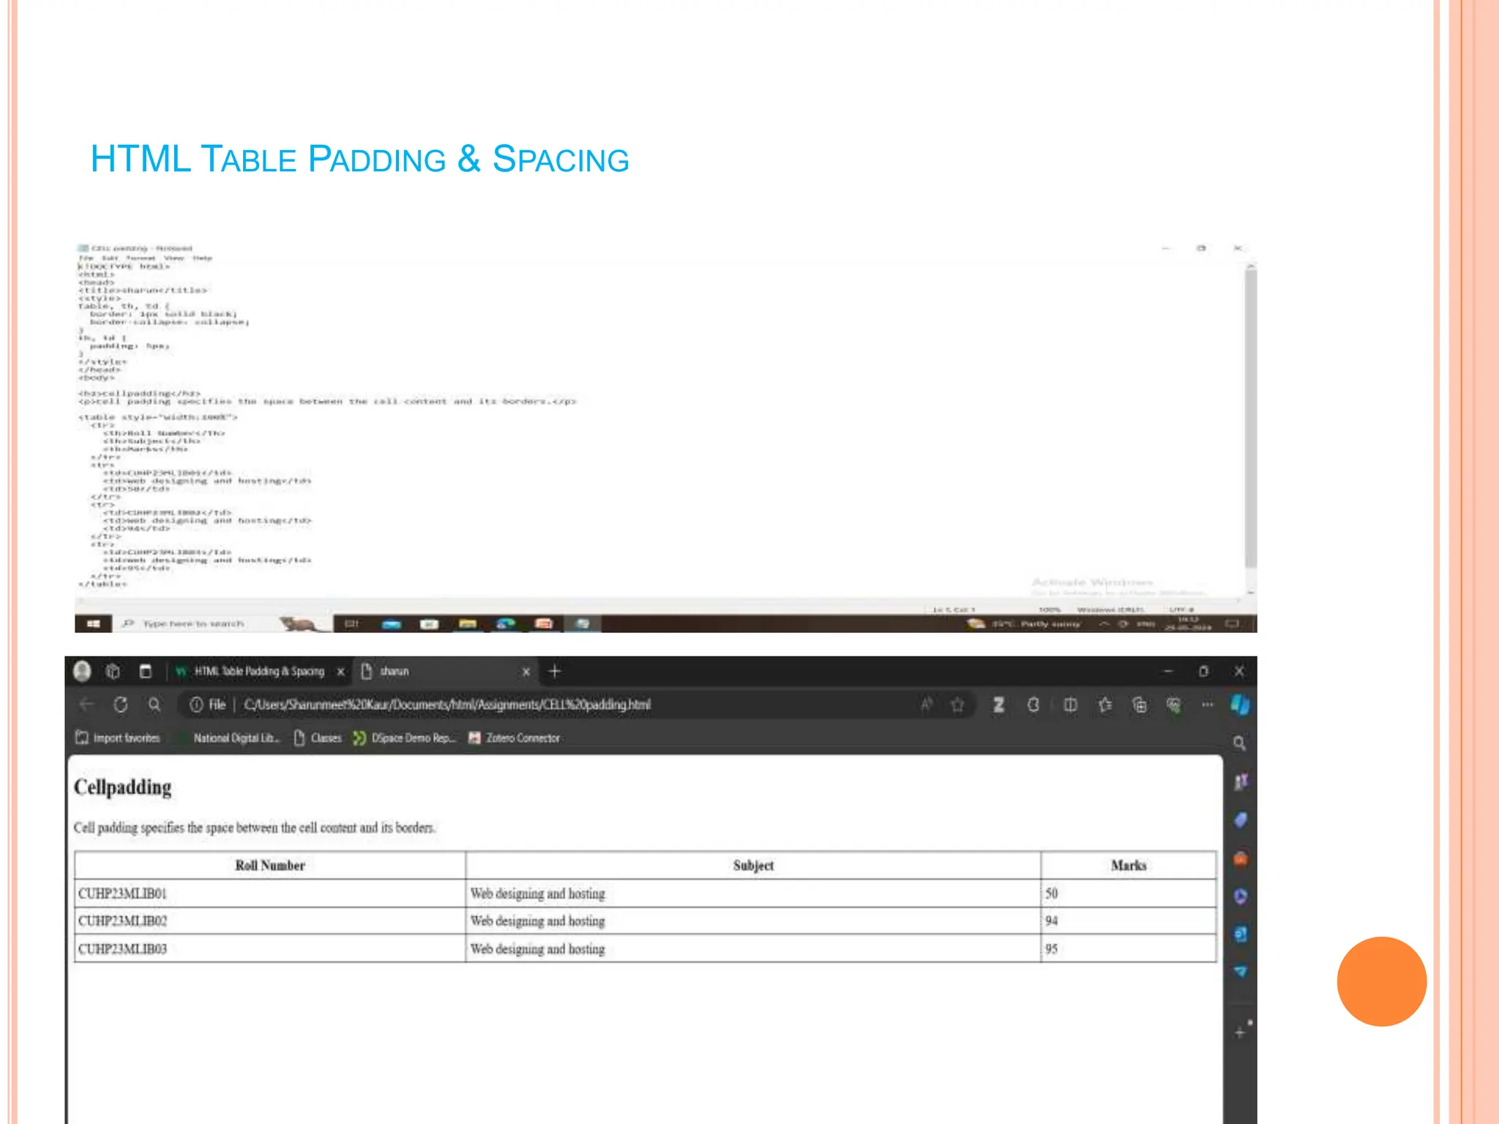
Task: Open the tab actions menu icon
Action: click(x=145, y=671)
